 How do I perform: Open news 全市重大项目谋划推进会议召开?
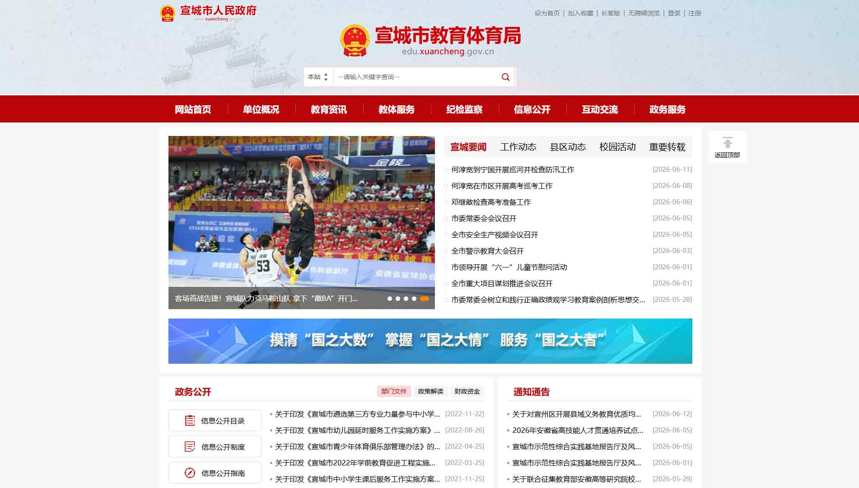(502, 283)
